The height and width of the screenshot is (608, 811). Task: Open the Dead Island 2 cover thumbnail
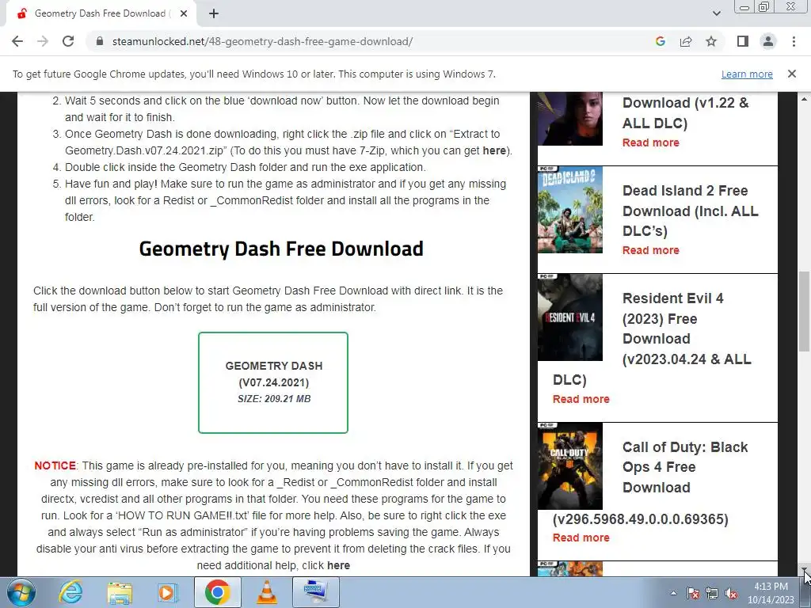pos(570,210)
